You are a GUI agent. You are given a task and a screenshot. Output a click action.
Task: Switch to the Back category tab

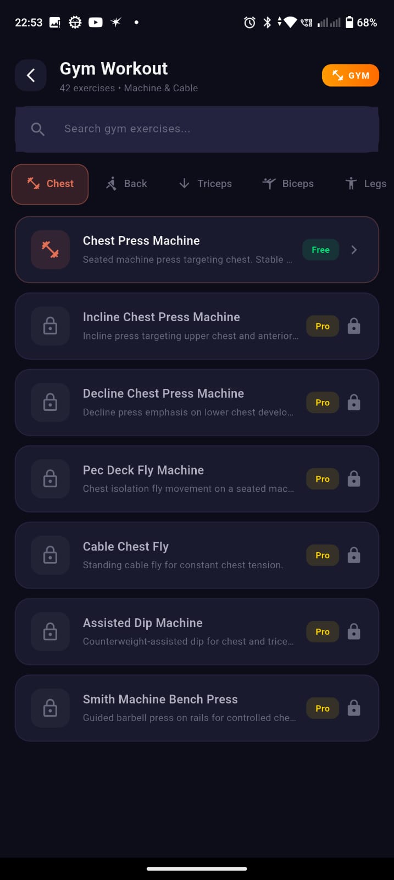pyautogui.click(x=127, y=184)
